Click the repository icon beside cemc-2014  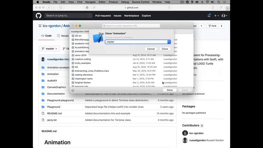[x=73, y=55]
